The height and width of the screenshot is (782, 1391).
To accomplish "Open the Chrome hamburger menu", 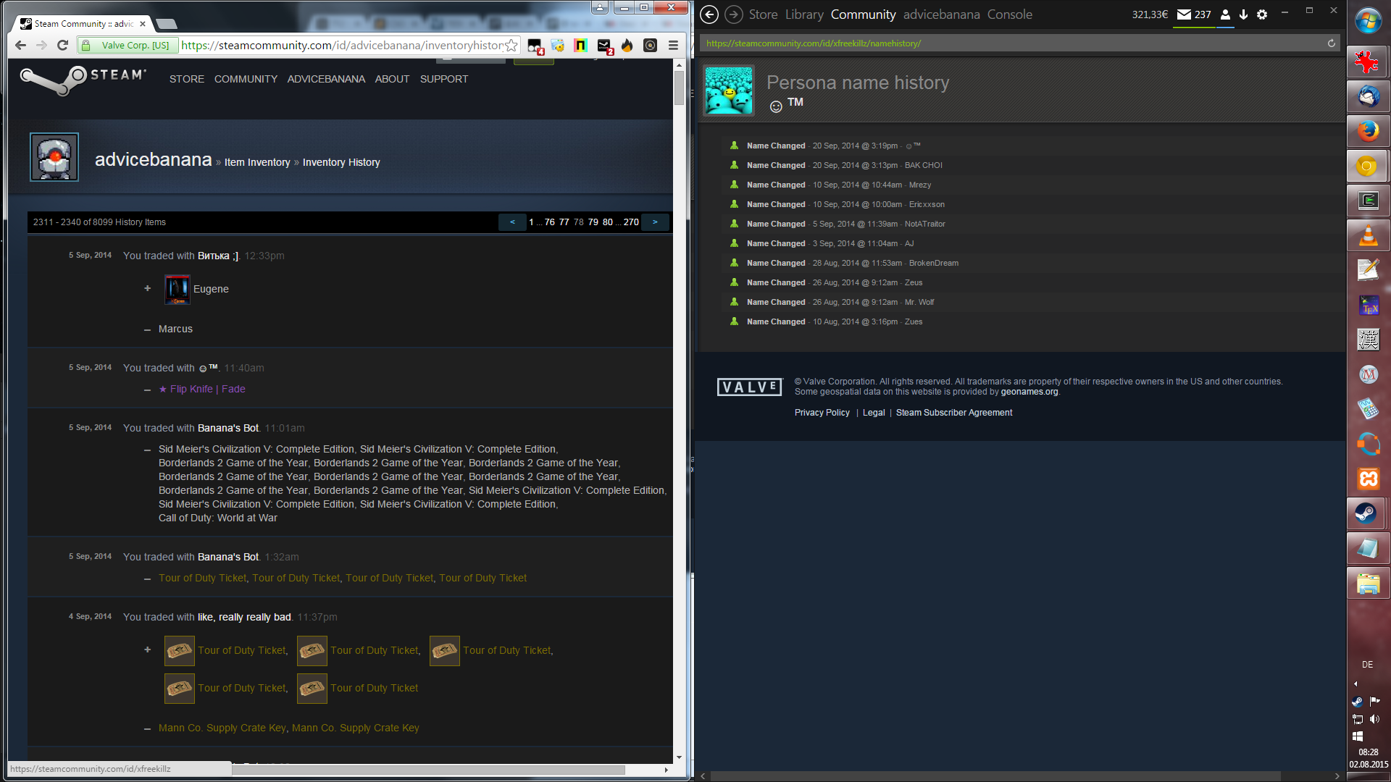I will point(673,46).
